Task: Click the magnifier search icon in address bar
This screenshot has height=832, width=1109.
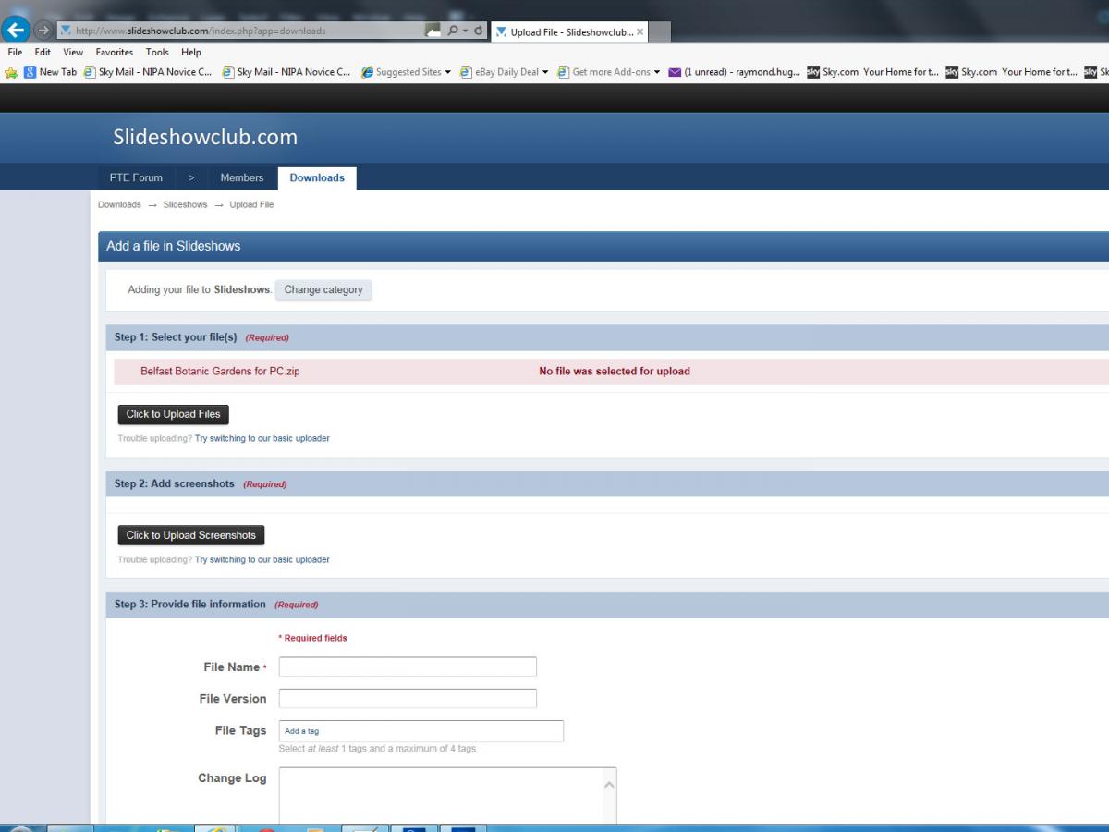Action: click(x=453, y=31)
